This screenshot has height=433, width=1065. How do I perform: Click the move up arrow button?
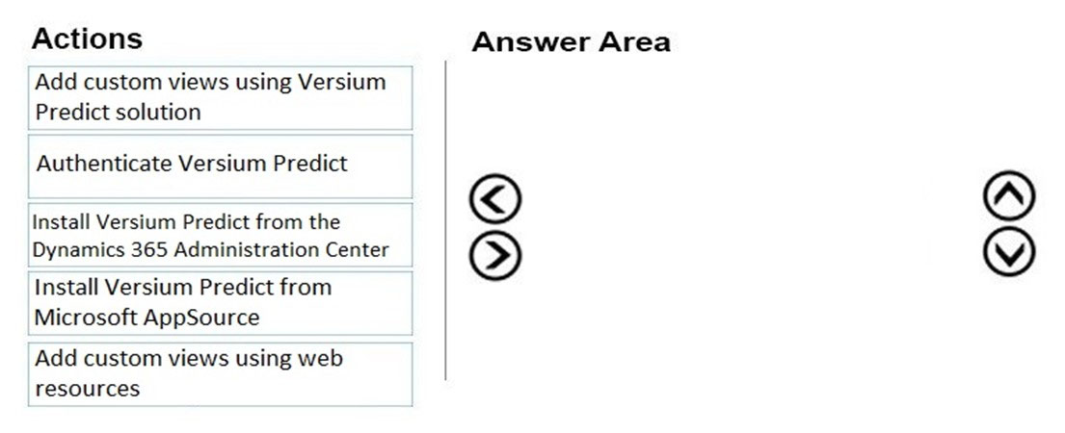1009,195
